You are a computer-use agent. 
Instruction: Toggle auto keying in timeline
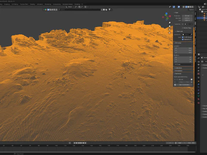coord(70,143)
